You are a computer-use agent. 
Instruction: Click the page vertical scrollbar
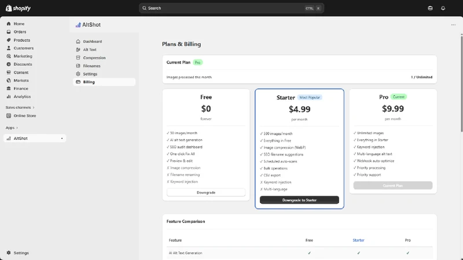coord(461,83)
